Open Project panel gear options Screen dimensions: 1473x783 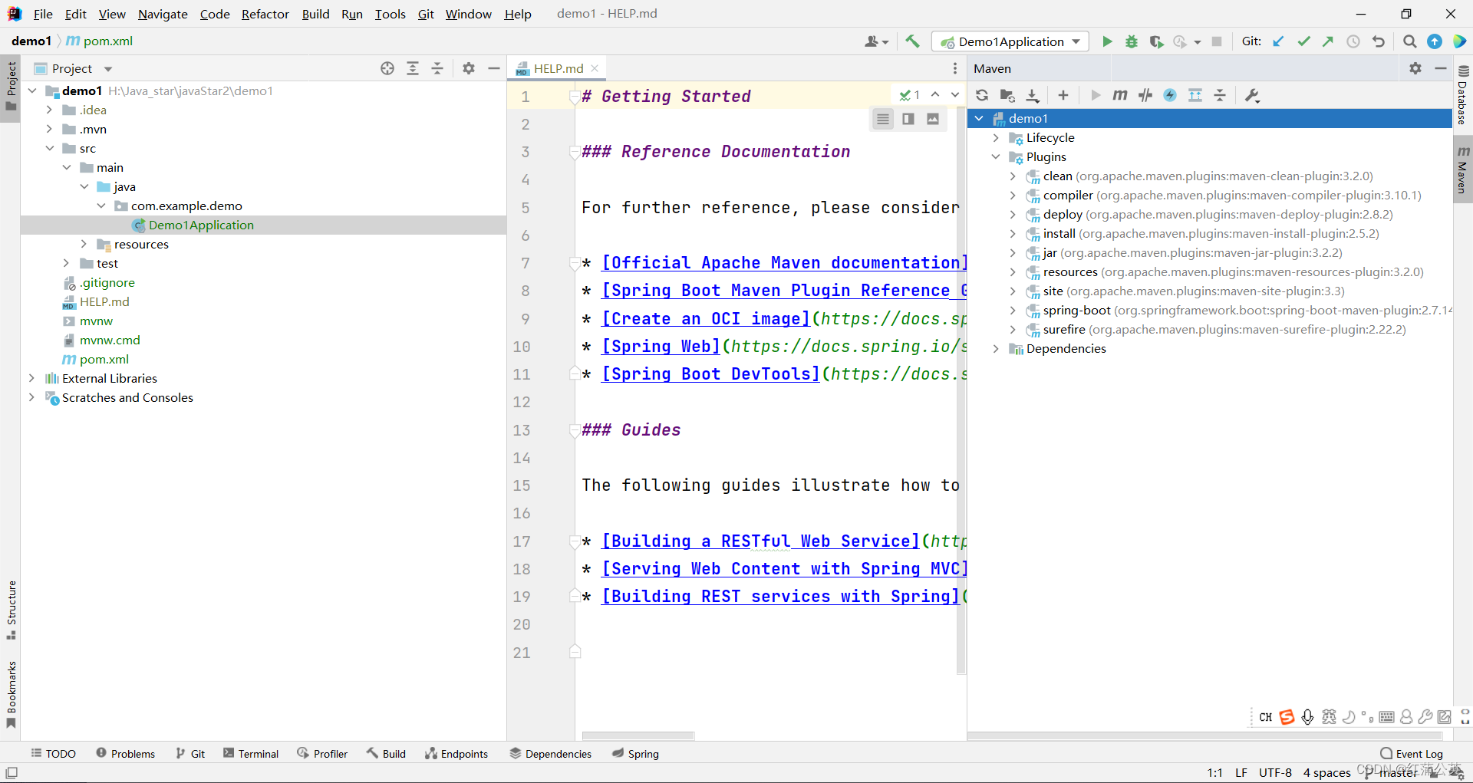[x=469, y=68]
